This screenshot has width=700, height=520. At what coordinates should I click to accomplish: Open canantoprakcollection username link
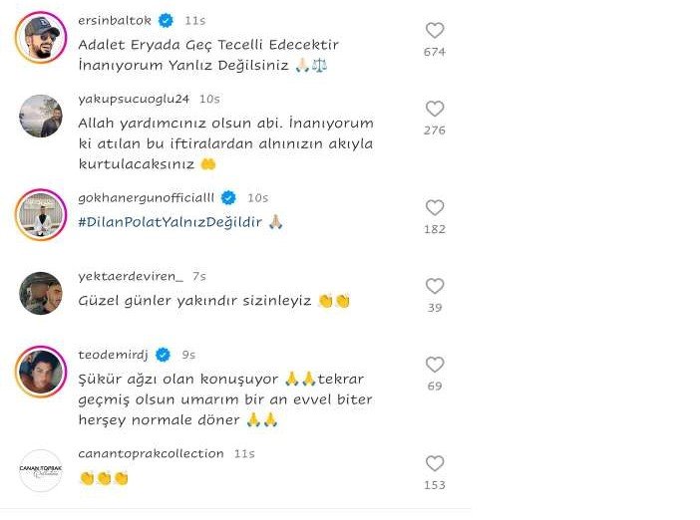point(151,453)
